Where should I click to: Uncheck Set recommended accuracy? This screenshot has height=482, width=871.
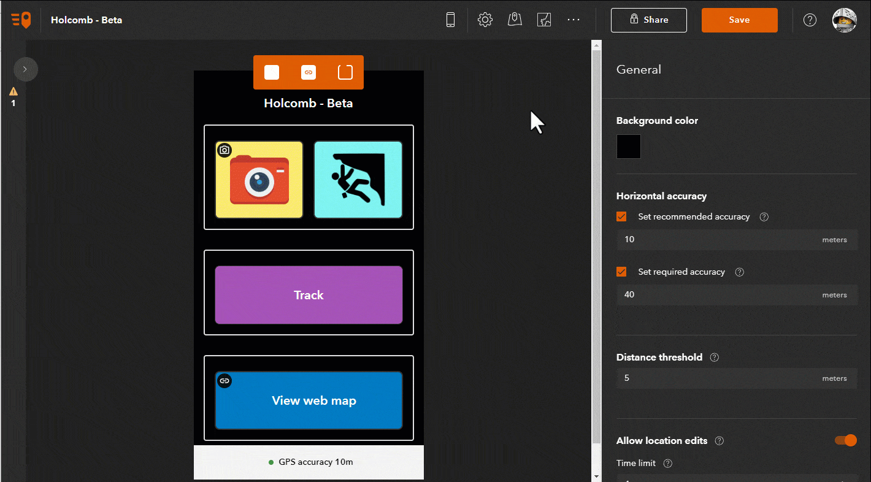tap(621, 216)
